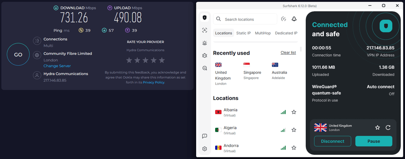Click the Albania signal strength bars
Screen dimensions: 405x159
[x=283, y=112]
